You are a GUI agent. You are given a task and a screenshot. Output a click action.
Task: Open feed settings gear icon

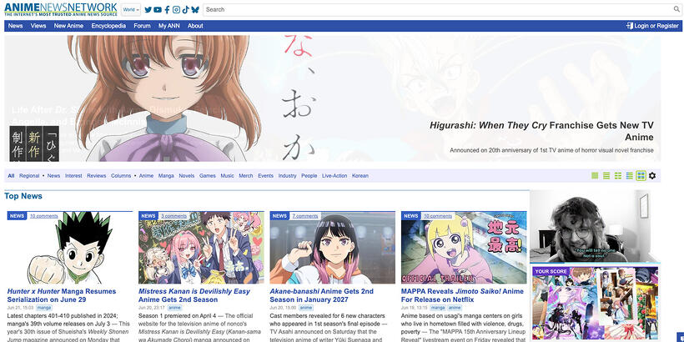652,176
